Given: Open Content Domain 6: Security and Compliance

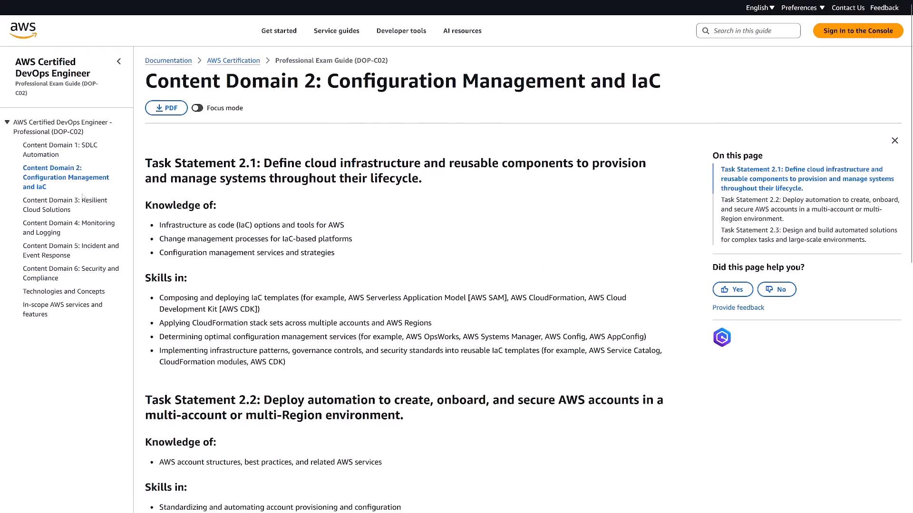Looking at the screenshot, I should pos(70,273).
